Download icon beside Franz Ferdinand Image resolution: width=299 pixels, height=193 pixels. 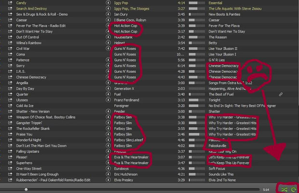[x=108, y=100]
